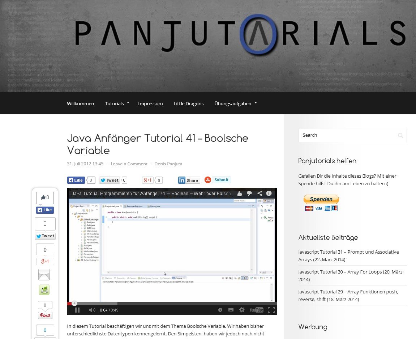Add the video to Watch Later via clock icon
Image resolution: width=416 pixels, height=339 pixels.
pyautogui.click(x=220, y=310)
